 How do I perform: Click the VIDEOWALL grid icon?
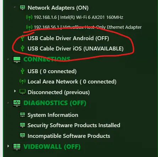tap(17, 147)
